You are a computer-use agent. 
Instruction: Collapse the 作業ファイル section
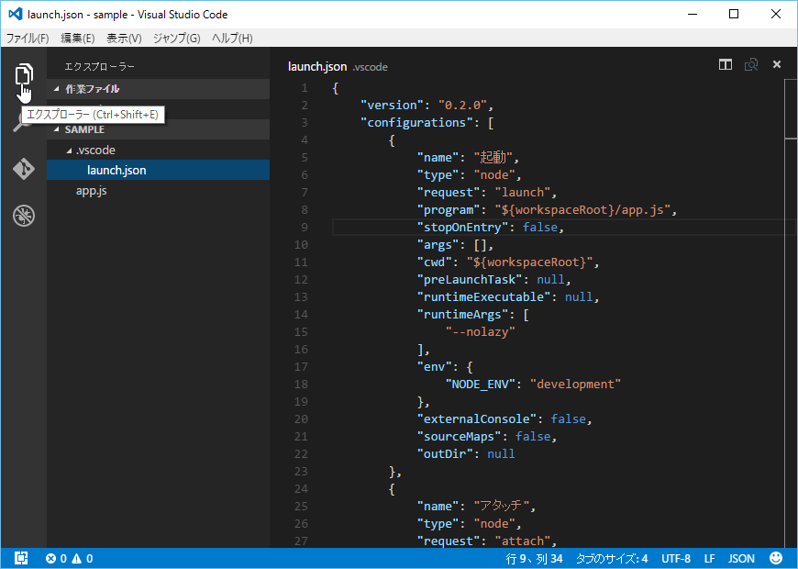tap(92, 89)
